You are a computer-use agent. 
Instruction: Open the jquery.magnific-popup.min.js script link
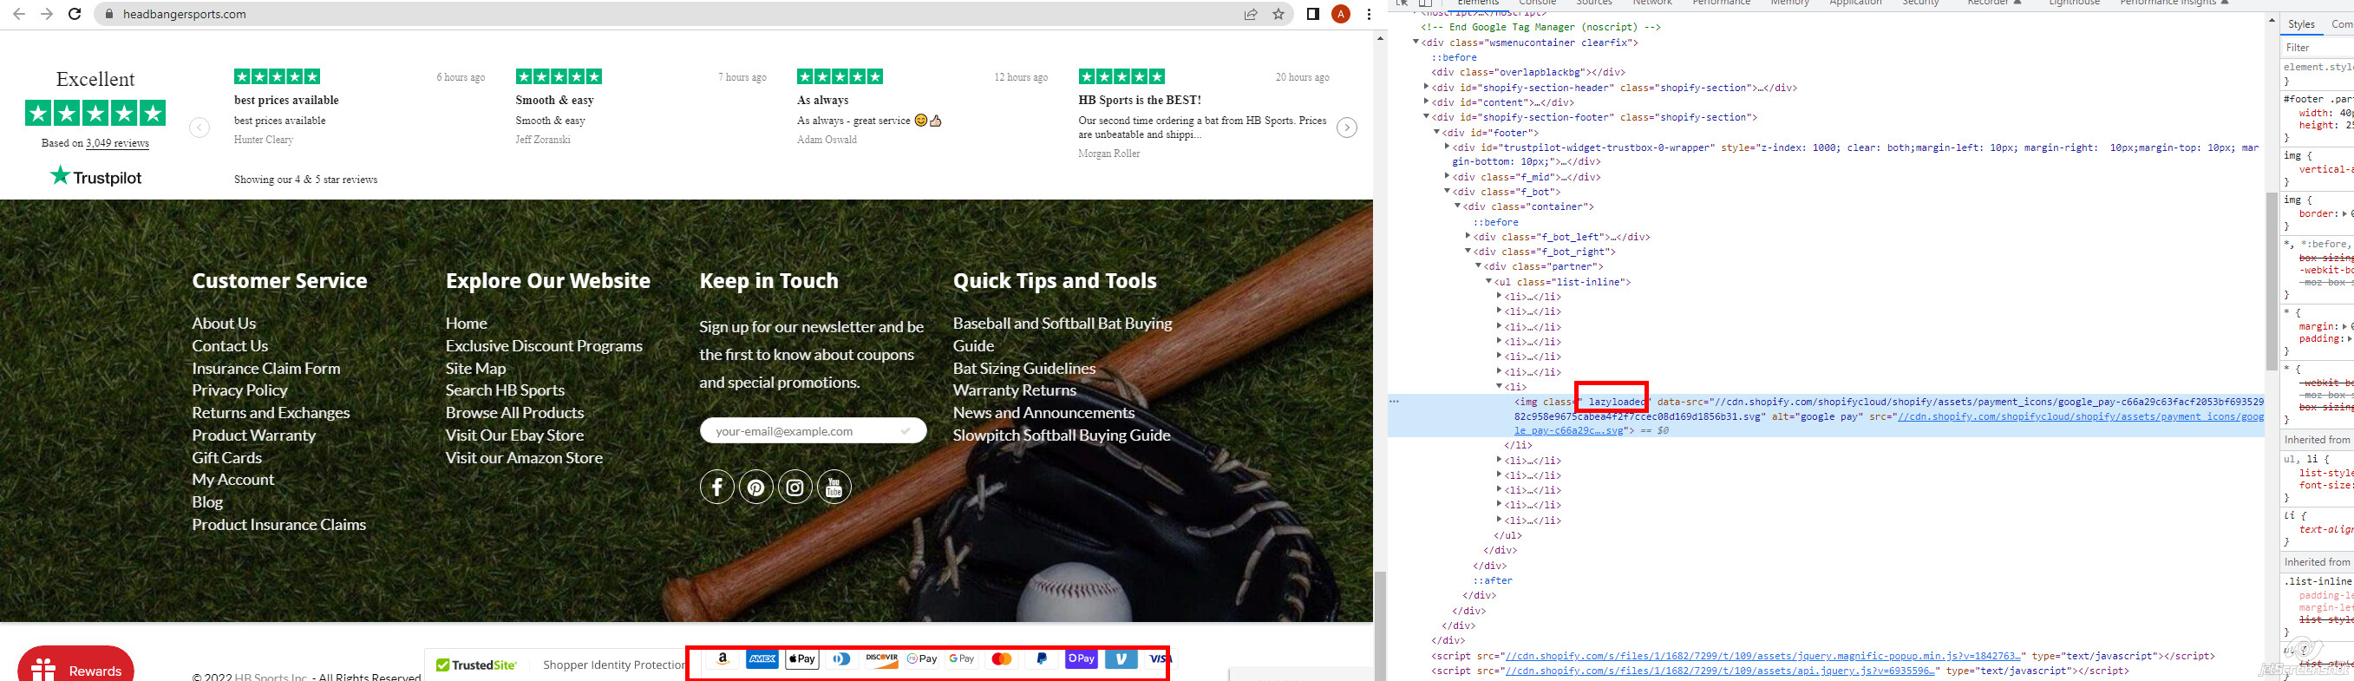coord(1762,657)
